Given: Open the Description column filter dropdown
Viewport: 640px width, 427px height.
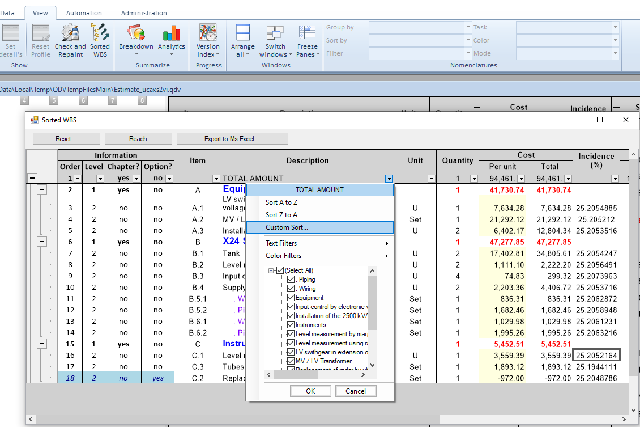Looking at the screenshot, I should pos(389,179).
